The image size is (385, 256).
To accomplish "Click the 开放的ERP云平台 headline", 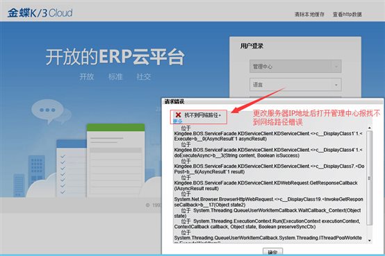I will click(115, 57).
